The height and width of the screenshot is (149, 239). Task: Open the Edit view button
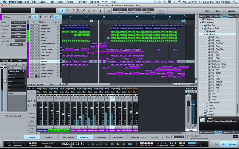[216, 144]
